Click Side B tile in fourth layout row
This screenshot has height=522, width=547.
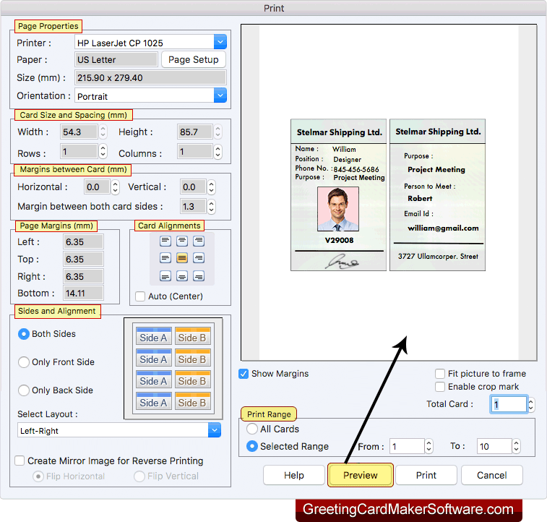192,401
